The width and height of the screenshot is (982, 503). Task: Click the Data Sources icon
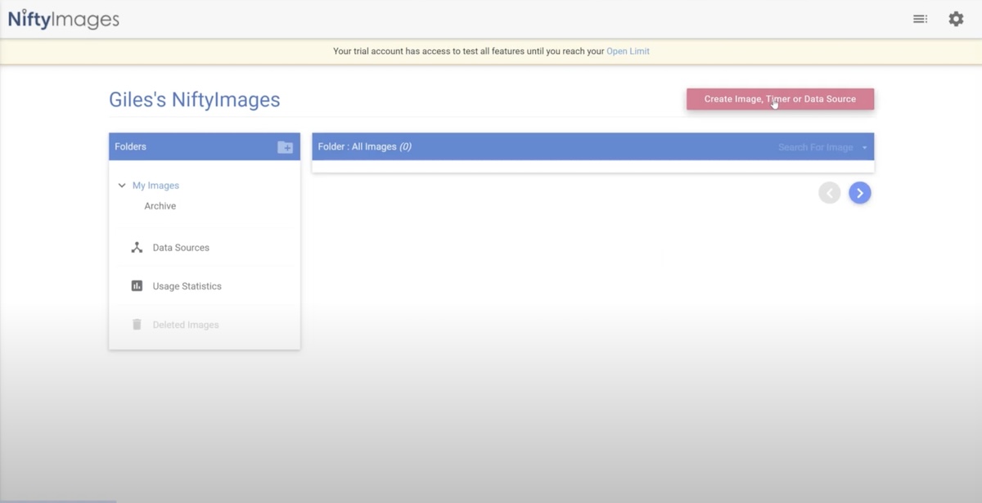(x=137, y=248)
